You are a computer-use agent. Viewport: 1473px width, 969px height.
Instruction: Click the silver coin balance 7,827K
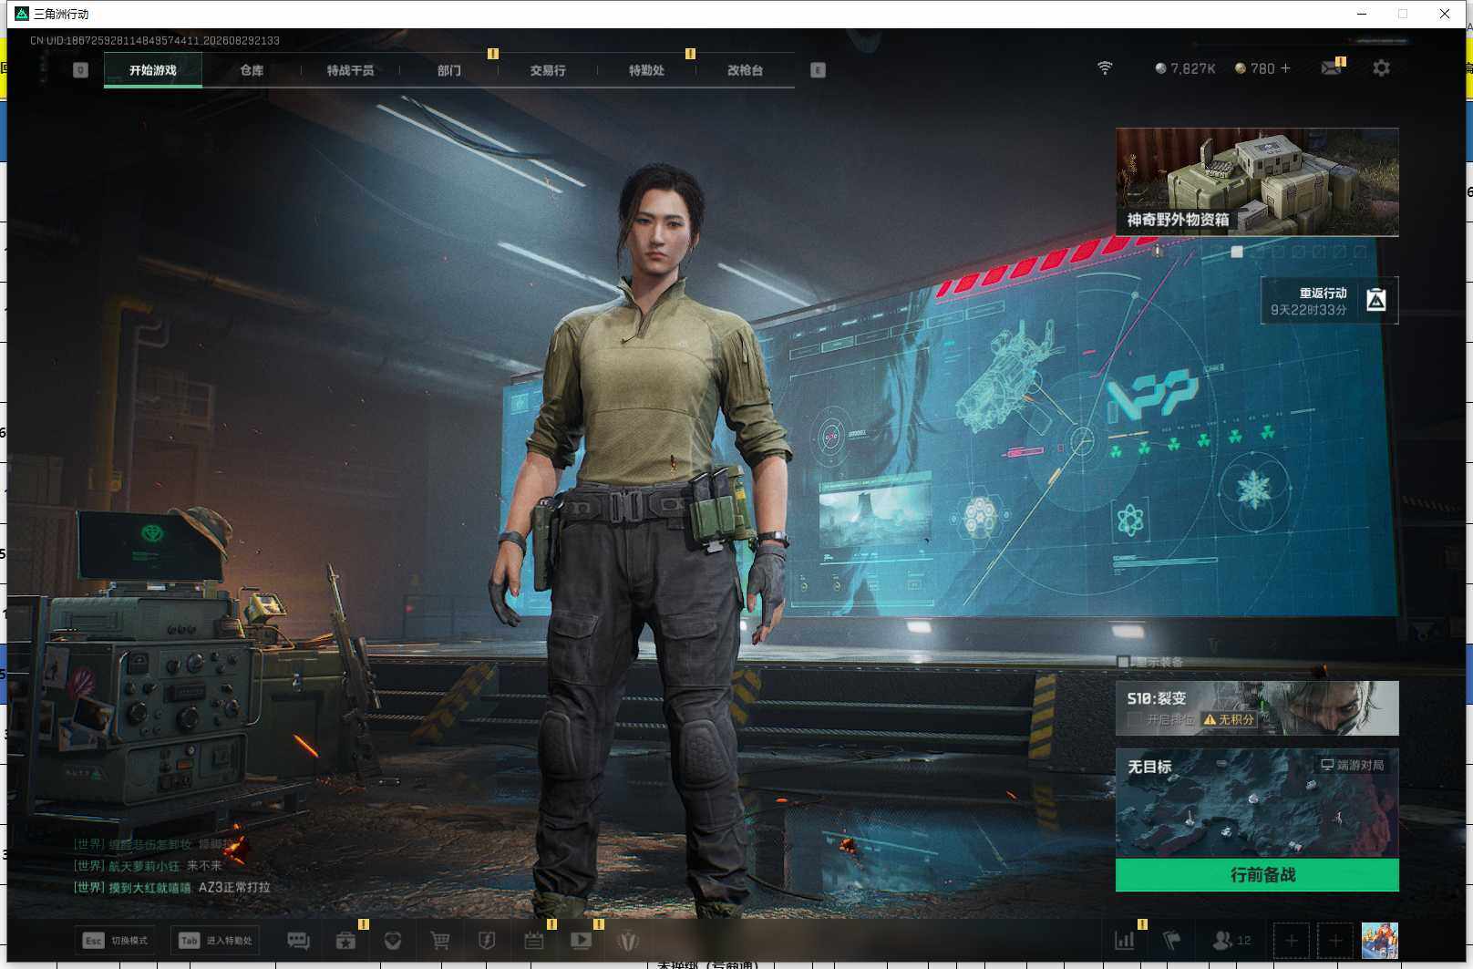[1185, 68]
